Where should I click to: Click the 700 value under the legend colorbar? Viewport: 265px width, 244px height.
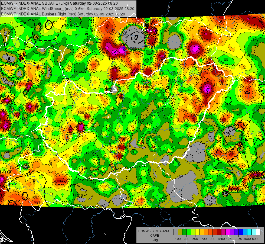204,239
